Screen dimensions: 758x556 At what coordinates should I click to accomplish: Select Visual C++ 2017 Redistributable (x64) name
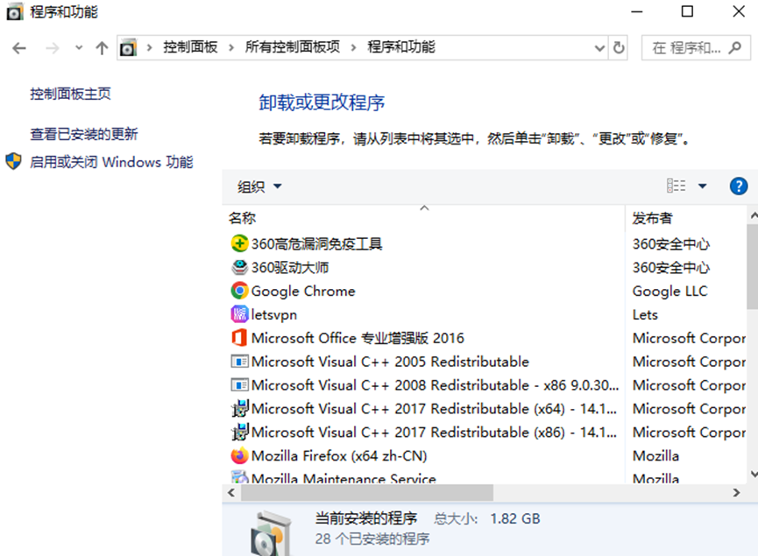click(434, 409)
